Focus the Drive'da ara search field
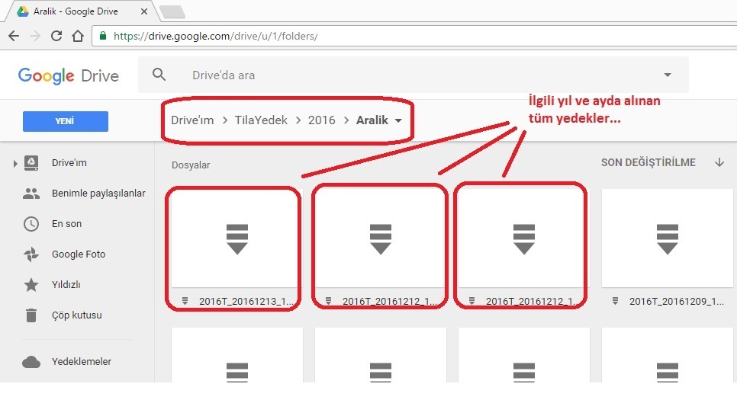The height and width of the screenshot is (400, 737). click(414, 75)
